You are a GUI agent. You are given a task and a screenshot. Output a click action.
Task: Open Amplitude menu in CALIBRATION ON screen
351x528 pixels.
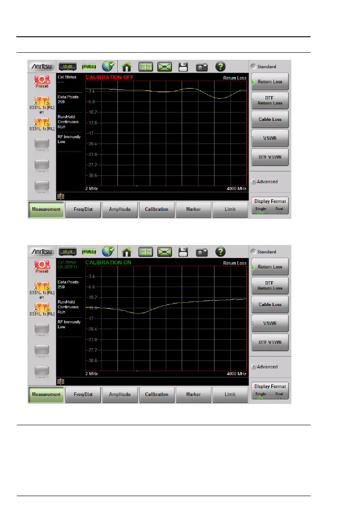point(120,395)
